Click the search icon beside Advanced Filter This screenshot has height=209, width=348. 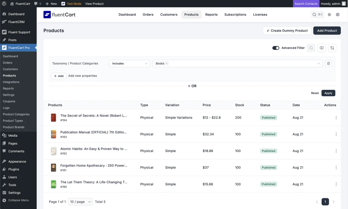[311, 48]
